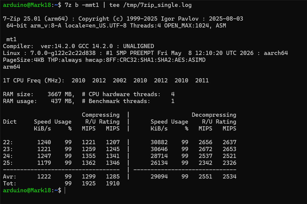Click the Tot: row label
This screenshot has width=307, height=204.
(x=10, y=183)
